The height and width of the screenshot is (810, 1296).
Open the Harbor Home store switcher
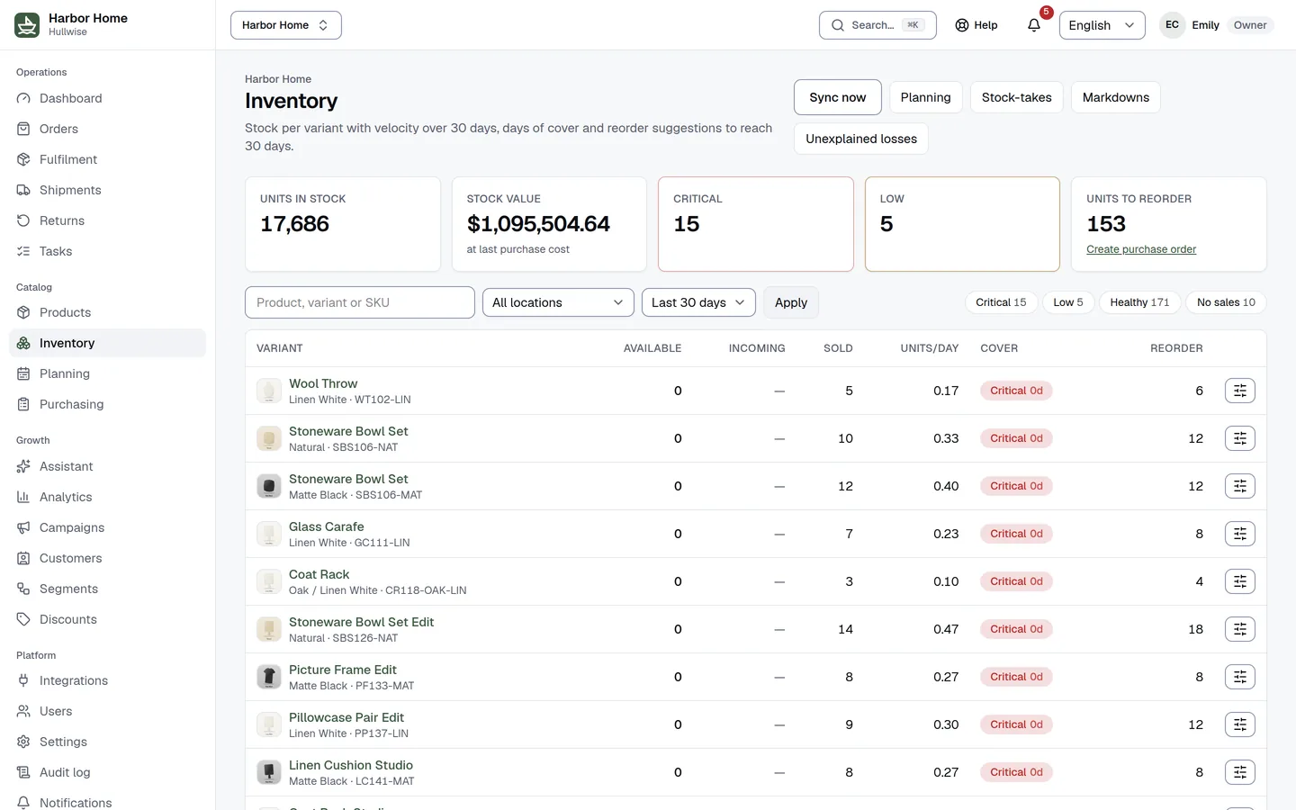tap(286, 25)
